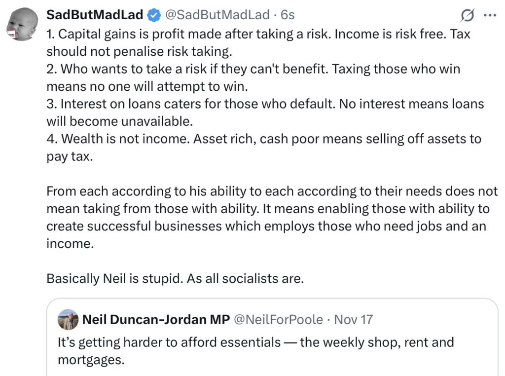Open quoted post about affording essentials

click(x=255, y=342)
